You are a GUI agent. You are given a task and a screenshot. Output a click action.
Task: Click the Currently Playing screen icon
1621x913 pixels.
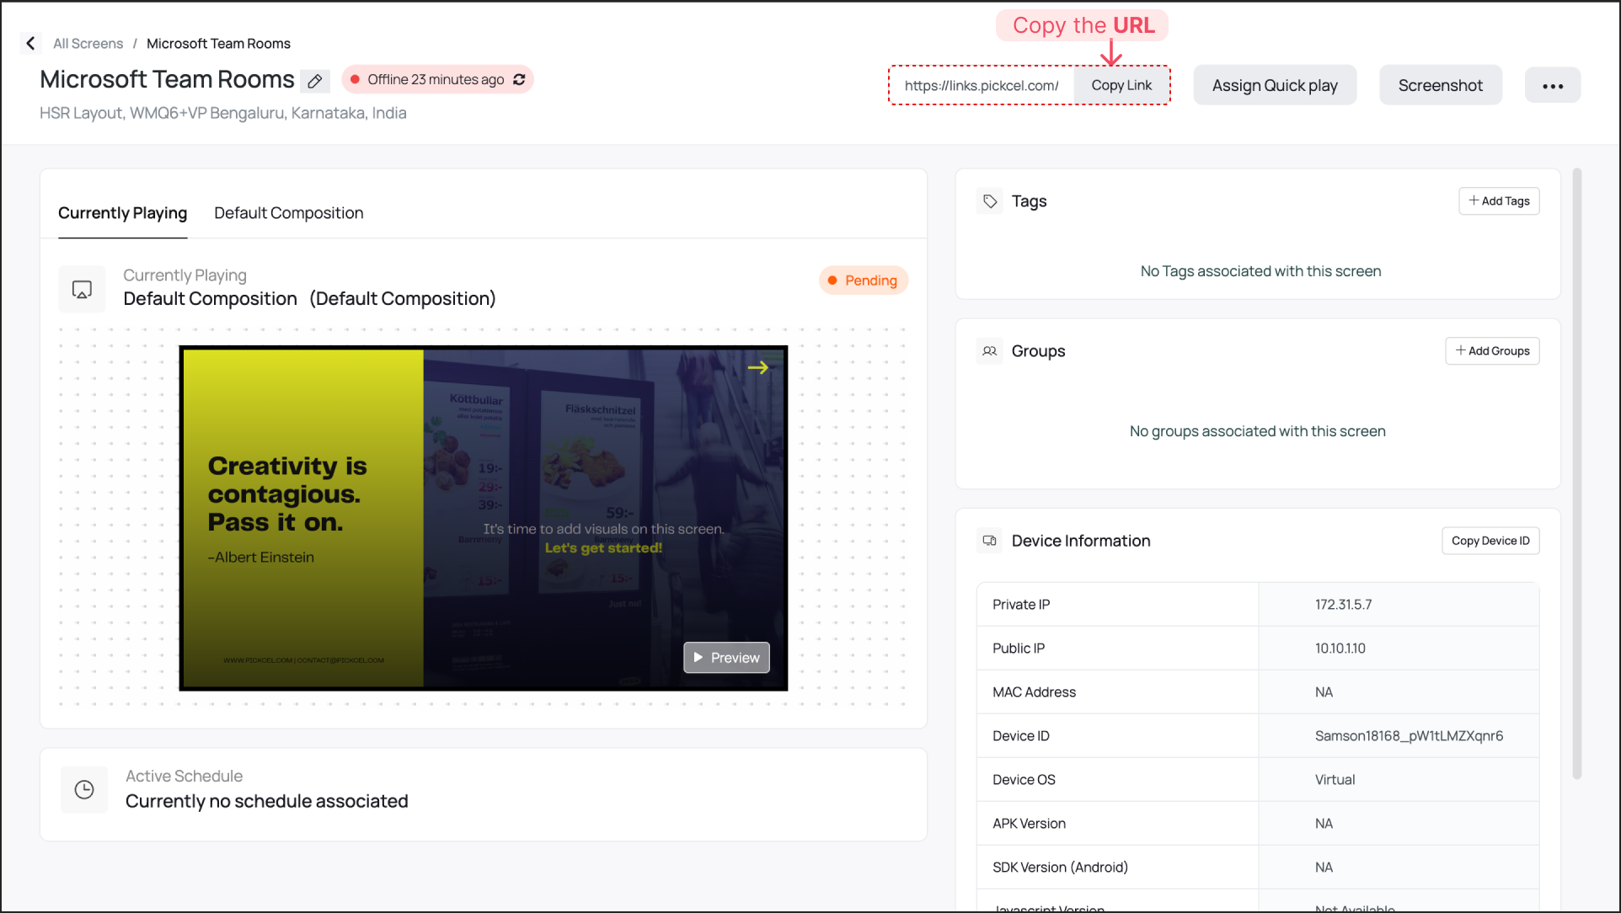(82, 290)
